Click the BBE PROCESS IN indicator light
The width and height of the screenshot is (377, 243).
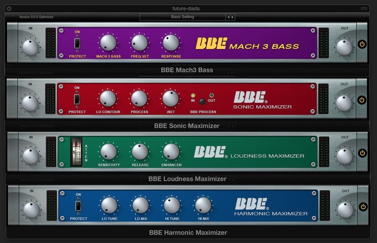[x=193, y=96]
